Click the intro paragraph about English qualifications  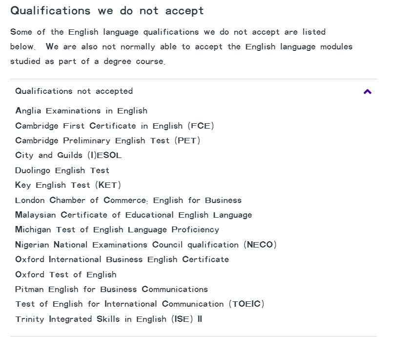[x=168, y=32]
